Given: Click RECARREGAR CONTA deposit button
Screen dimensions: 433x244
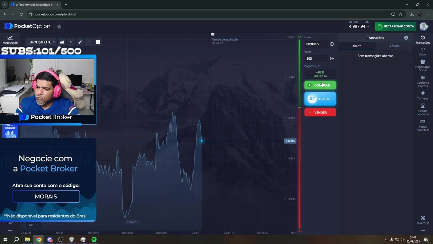Looking at the screenshot, I should (x=396, y=26).
